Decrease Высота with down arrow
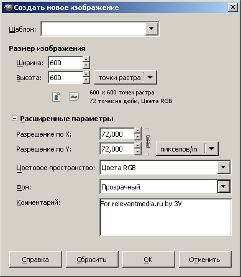 click(86, 81)
